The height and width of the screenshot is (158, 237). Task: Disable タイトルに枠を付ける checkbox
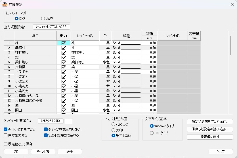(x=6, y=129)
